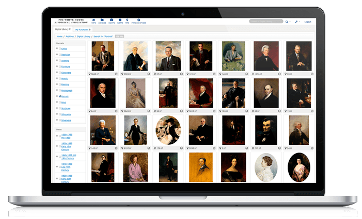This screenshot has height=219, width=362.
Task: Click the Home icon in top navigation
Action: coord(93,21)
